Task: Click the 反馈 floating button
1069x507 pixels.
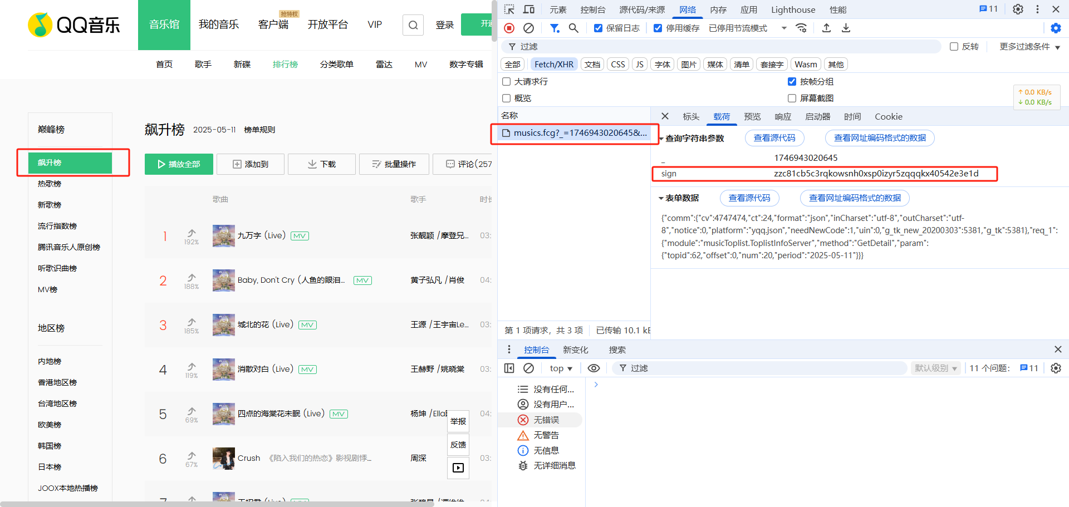Action: point(458,445)
